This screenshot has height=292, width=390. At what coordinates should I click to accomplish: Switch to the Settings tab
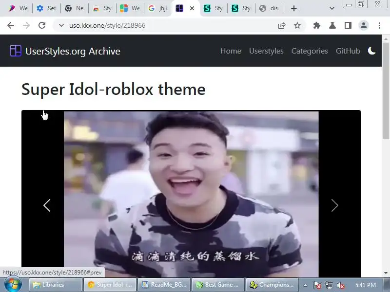46,8
